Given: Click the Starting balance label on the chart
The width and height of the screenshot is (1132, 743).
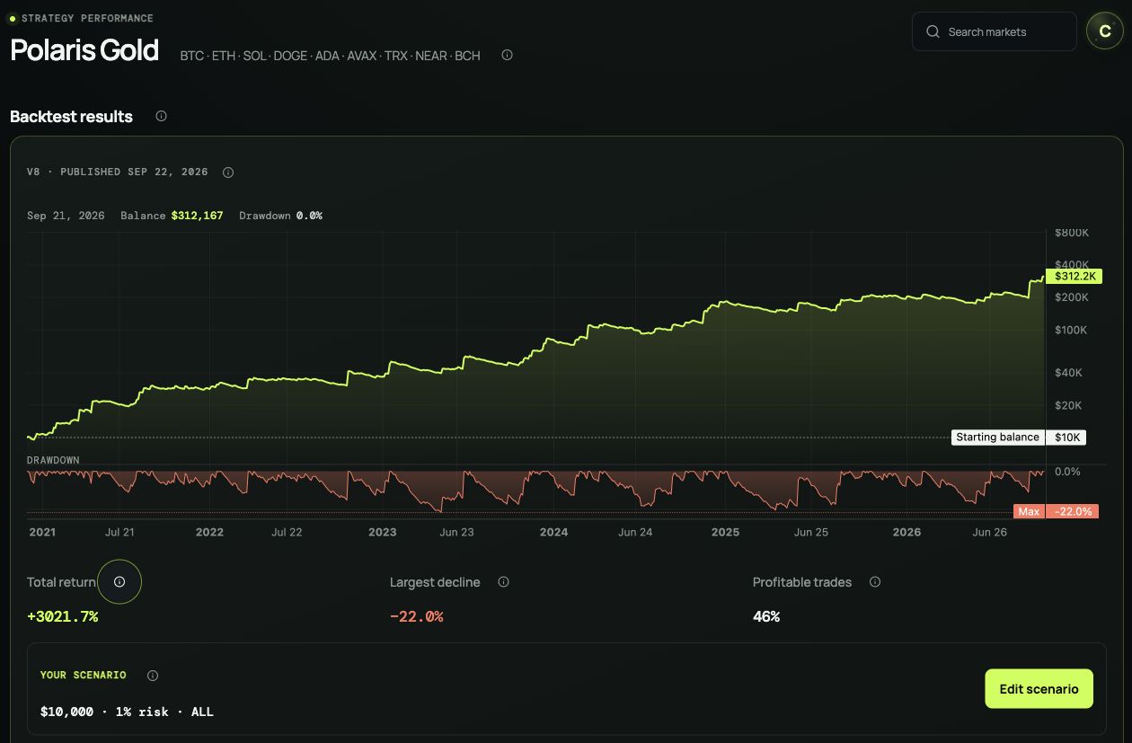Looking at the screenshot, I should 997,438.
